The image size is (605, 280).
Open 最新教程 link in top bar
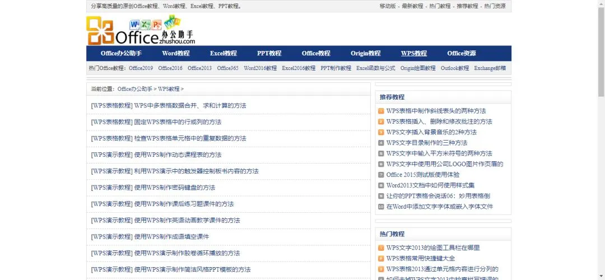412,6
